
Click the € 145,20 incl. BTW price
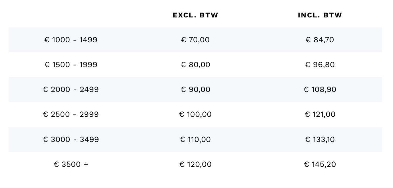point(320,164)
